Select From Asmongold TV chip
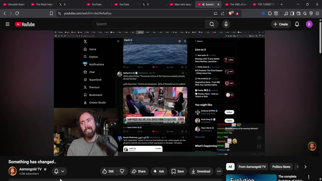 pyautogui.click(x=252, y=167)
